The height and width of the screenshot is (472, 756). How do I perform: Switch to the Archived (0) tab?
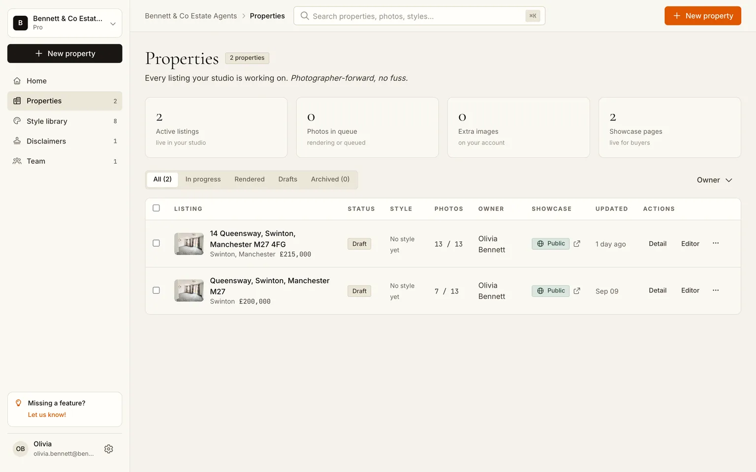tap(330, 179)
